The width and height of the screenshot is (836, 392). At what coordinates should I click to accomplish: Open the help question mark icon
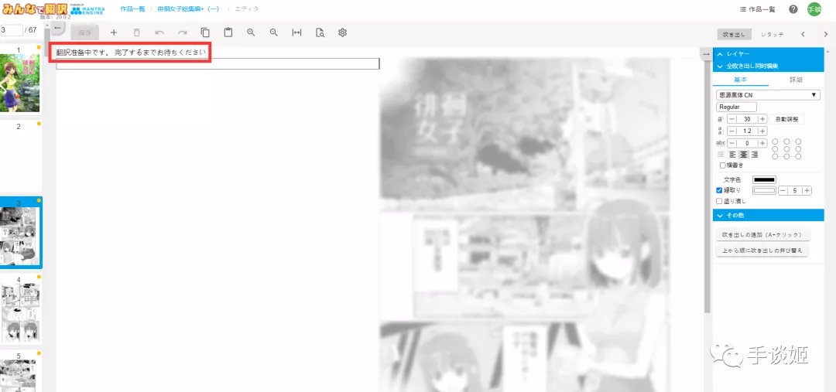tap(793, 9)
